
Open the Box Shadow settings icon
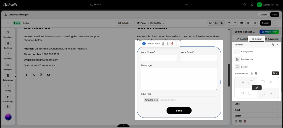click(237, 59)
